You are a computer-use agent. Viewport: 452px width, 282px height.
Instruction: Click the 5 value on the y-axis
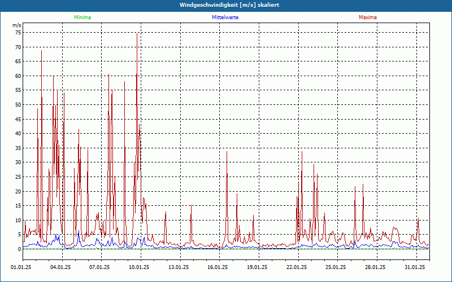pos(20,235)
